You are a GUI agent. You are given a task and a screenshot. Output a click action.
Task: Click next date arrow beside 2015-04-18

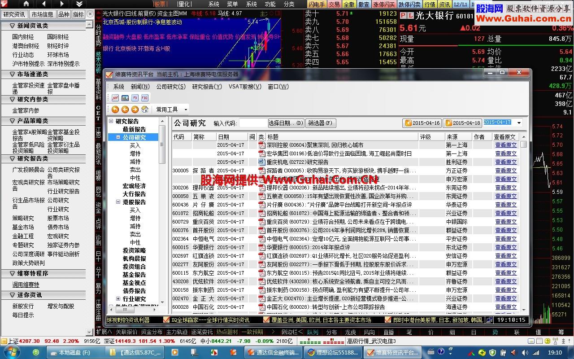(x=448, y=123)
